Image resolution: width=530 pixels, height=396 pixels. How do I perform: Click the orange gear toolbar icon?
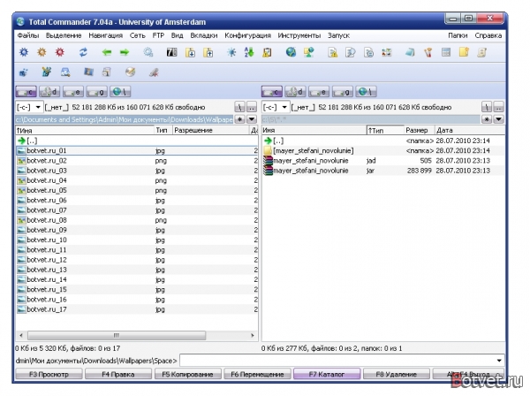click(42, 52)
